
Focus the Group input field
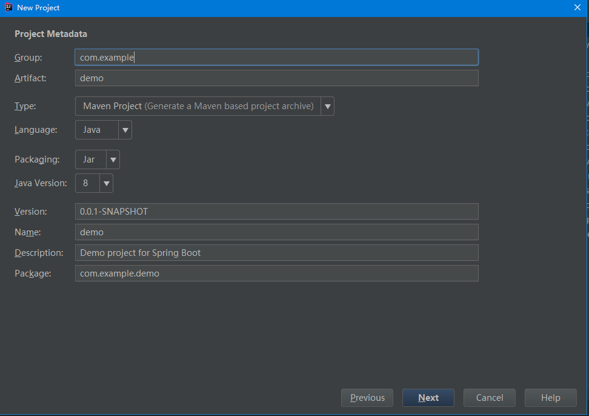click(x=276, y=58)
